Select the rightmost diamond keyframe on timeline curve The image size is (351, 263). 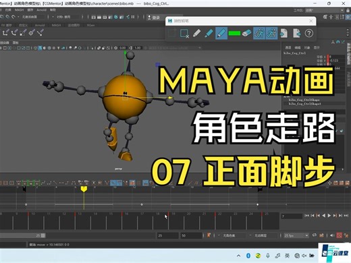click(x=258, y=204)
